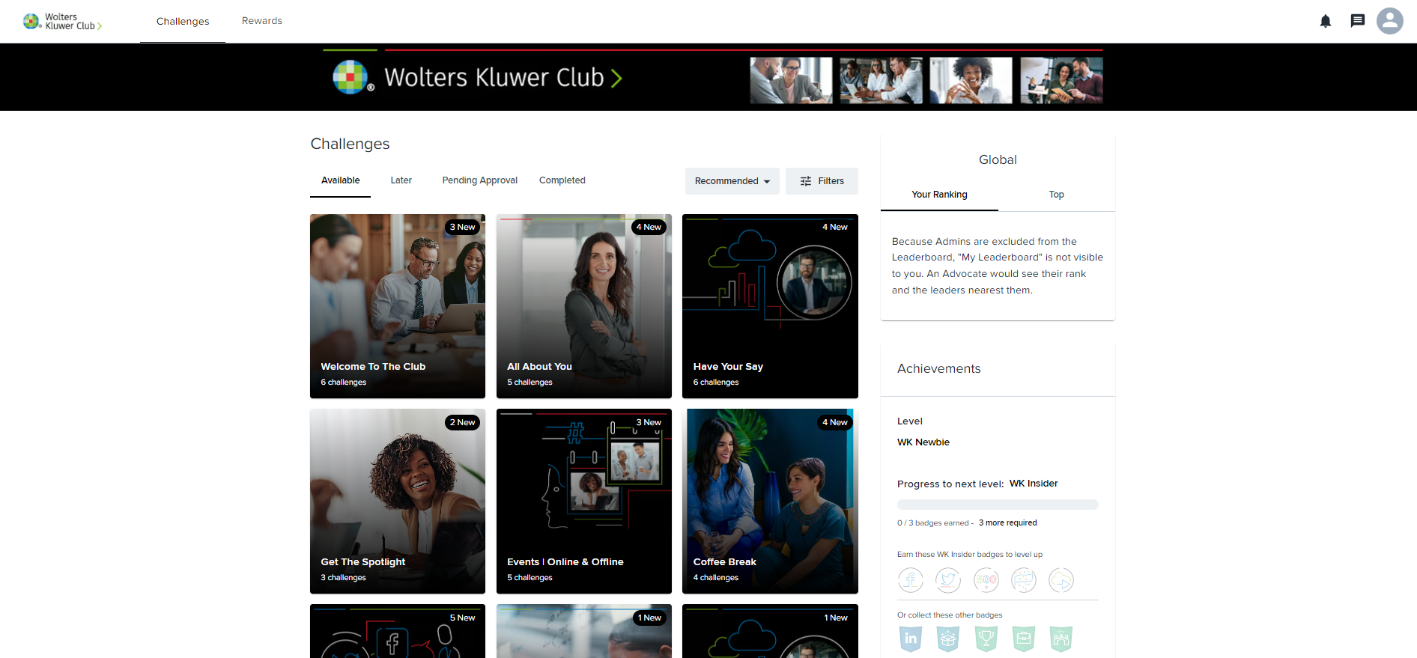
Task: Open the Filters panel
Action: click(822, 181)
